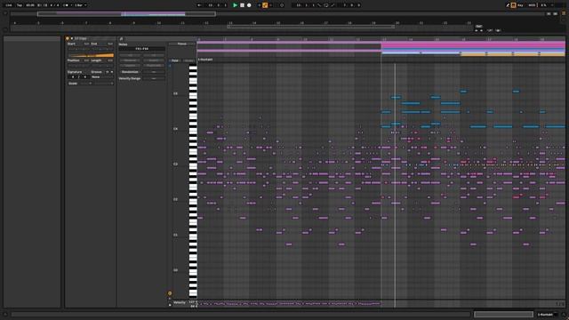Jump to Next Locator arrow
569x320 pixels.
coord(482,30)
